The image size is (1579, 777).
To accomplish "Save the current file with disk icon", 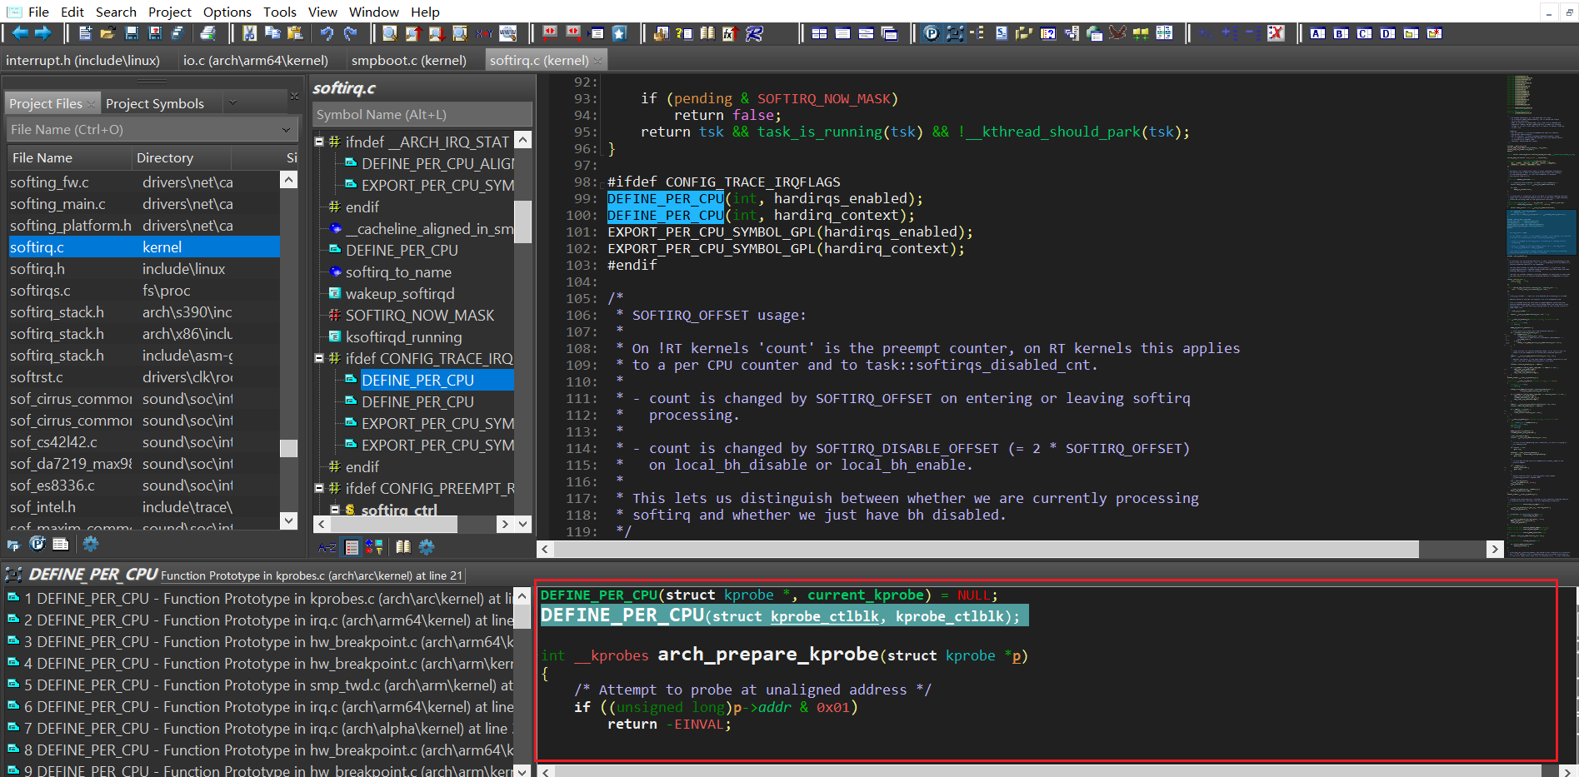I will [132, 33].
